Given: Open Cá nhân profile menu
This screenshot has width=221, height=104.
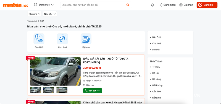Looking at the screenshot, I should click(186, 5).
